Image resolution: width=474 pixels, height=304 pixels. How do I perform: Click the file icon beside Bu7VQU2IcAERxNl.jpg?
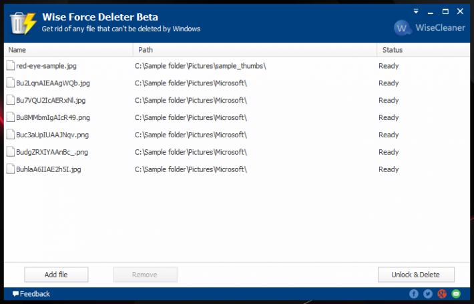pyautogui.click(x=11, y=100)
